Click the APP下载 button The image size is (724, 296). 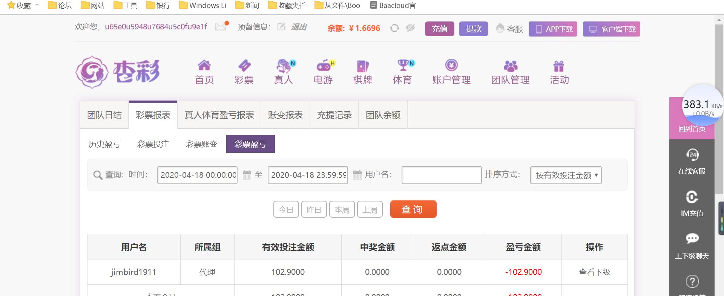(553, 29)
